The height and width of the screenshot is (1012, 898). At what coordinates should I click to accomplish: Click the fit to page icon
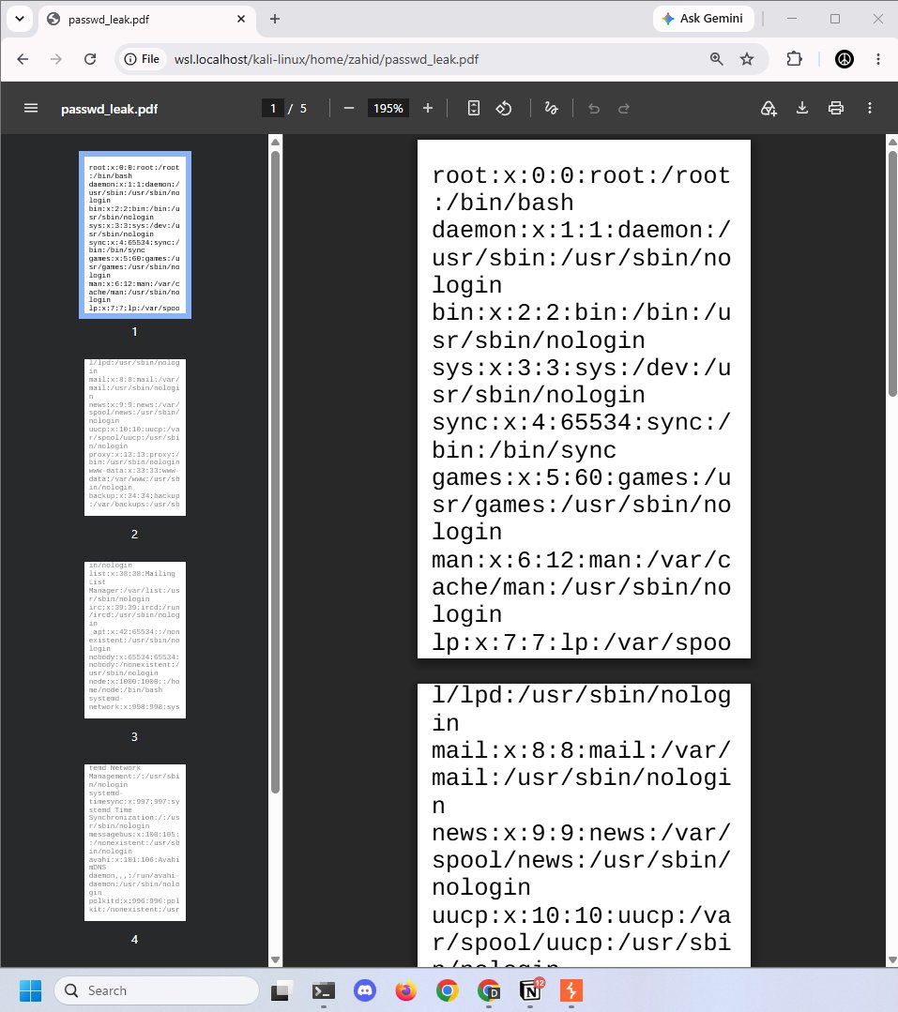click(x=473, y=109)
